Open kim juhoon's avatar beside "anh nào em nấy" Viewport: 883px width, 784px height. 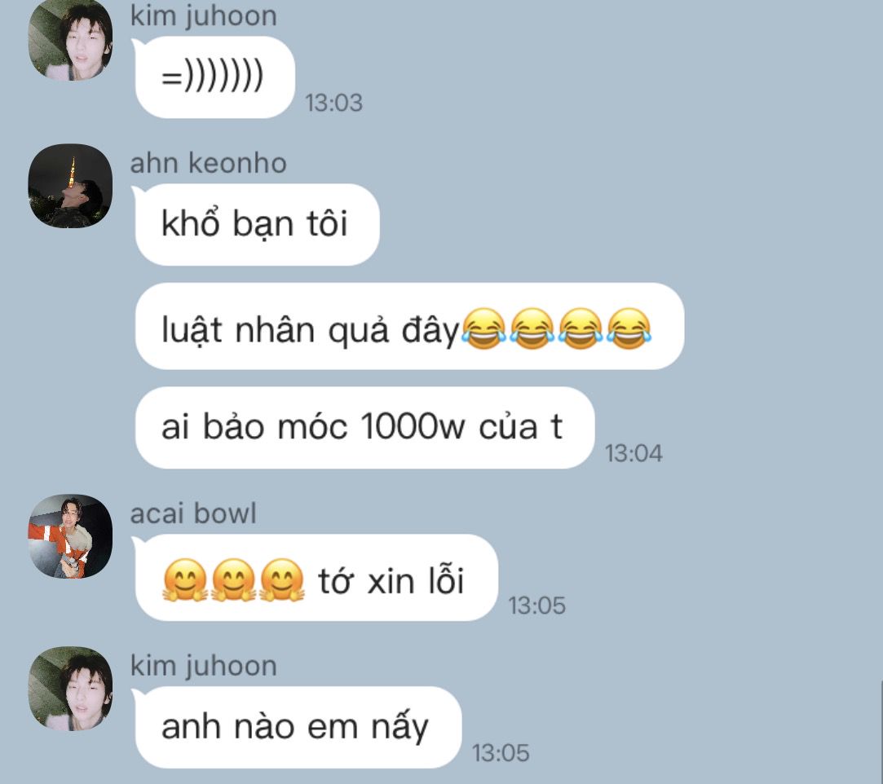(x=70, y=689)
